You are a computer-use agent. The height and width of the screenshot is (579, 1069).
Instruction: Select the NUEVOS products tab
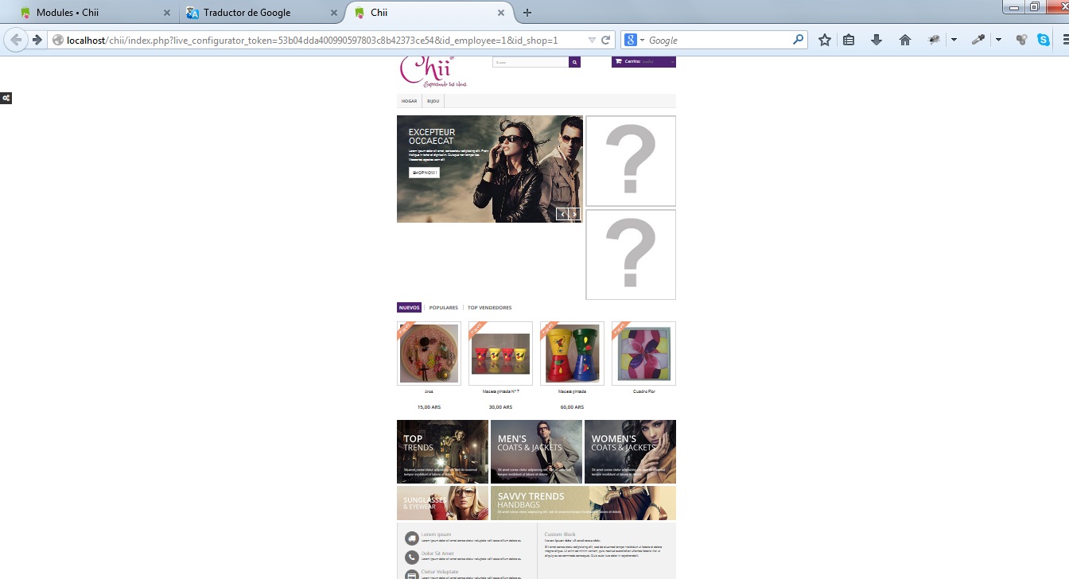coord(409,308)
